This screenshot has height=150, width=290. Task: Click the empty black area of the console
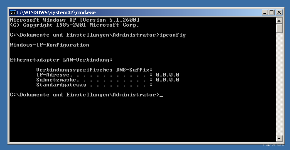pyautogui.click(x=143, y=120)
